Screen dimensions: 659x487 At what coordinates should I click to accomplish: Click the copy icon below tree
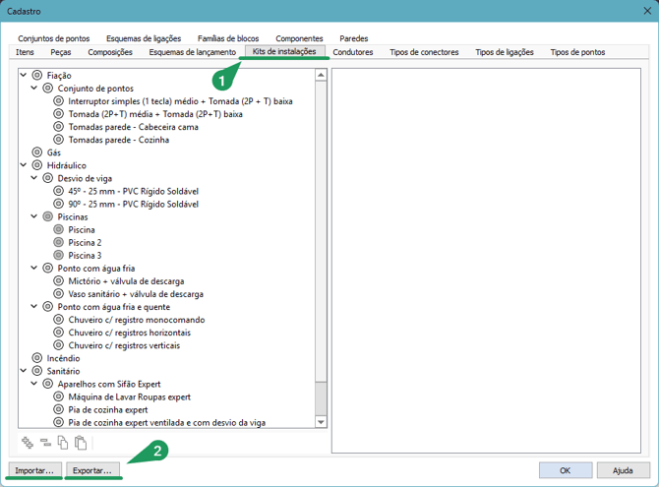click(63, 443)
